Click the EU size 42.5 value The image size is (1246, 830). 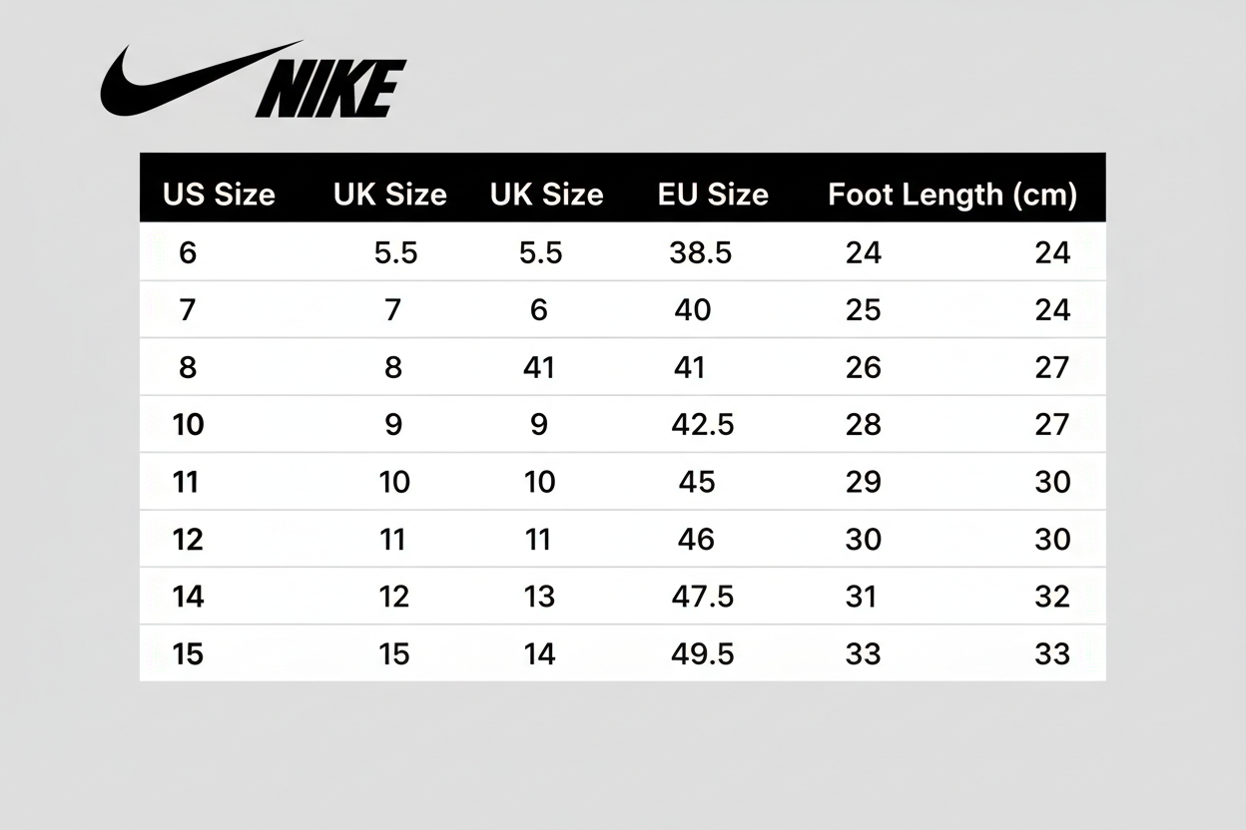coord(702,425)
